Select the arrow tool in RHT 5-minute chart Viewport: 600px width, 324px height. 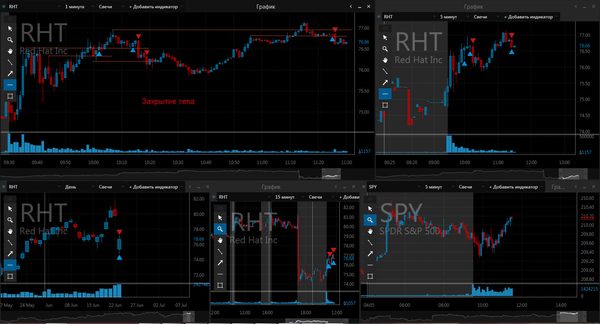point(385,83)
